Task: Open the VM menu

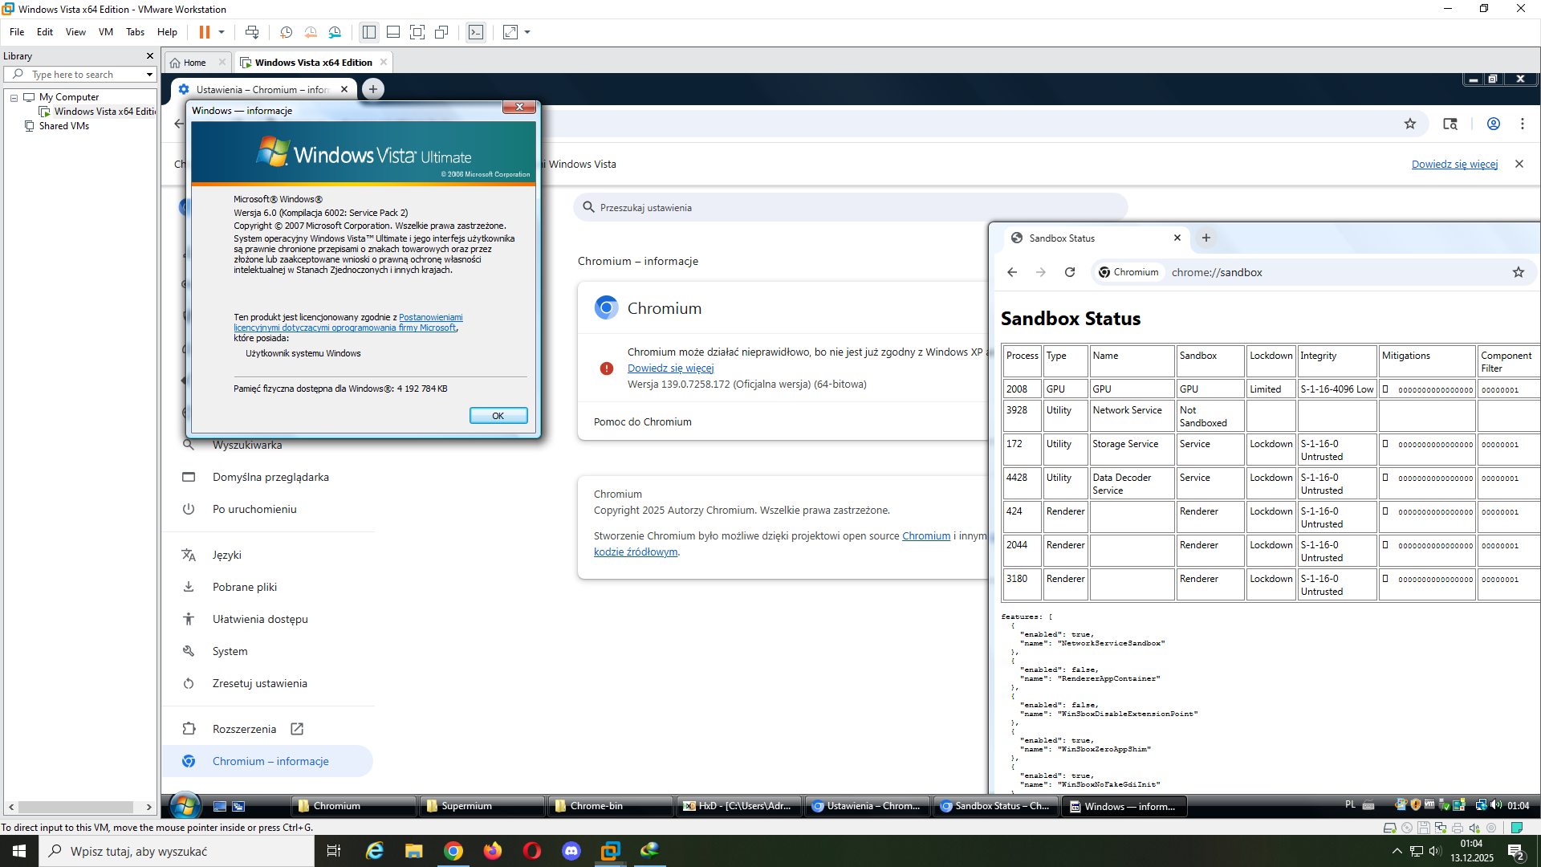Action: pos(105,32)
